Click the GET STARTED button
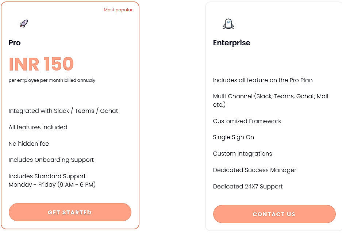The width and height of the screenshot is (342, 233). 70,212
